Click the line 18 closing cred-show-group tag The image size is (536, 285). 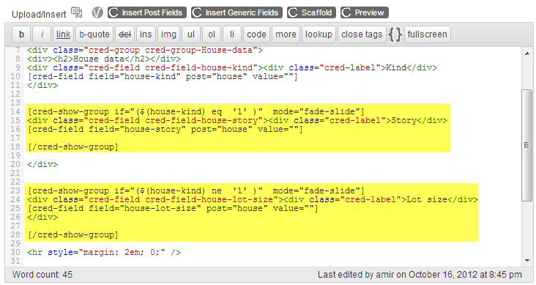pyautogui.click(x=72, y=147)
